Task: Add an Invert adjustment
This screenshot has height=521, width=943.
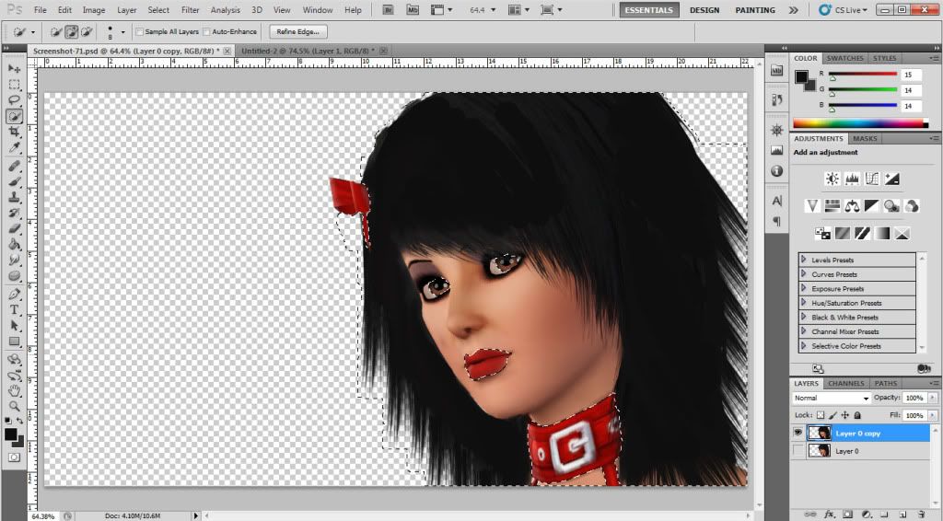Action: click(x=822, y=233)
